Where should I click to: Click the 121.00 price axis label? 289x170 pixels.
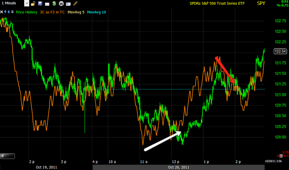point(280,95)
